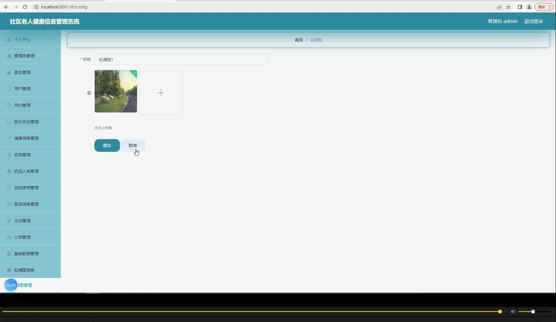This screenshot has height=322, width=556.
Task: Click the 轮播图 breadcrumb text
Action: coord(316,40)
